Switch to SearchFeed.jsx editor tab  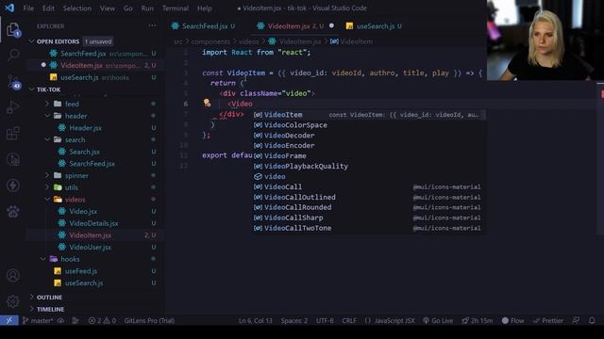tap(204, 26)
